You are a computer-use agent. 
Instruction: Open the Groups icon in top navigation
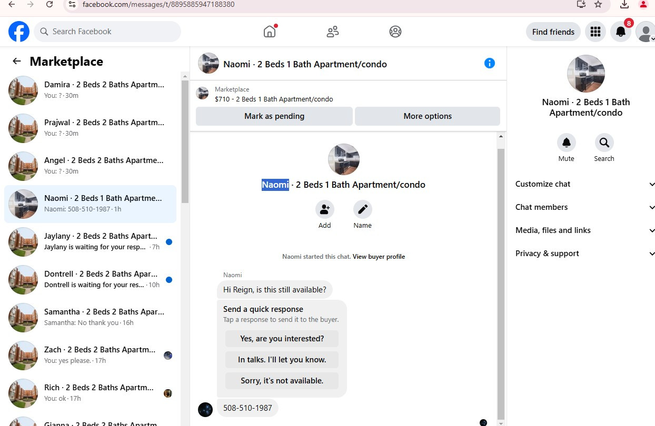pyautogui.click(x=395, y=32)
